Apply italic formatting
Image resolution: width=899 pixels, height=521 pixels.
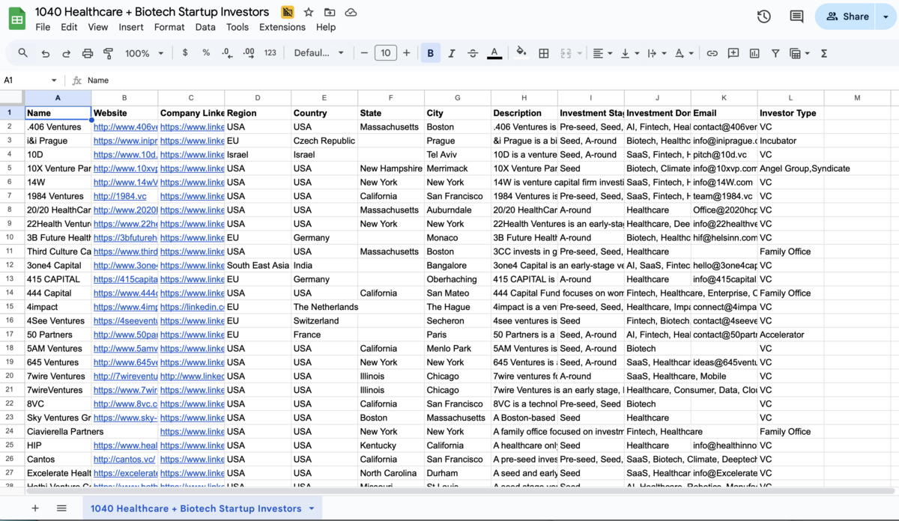(451, 53)
